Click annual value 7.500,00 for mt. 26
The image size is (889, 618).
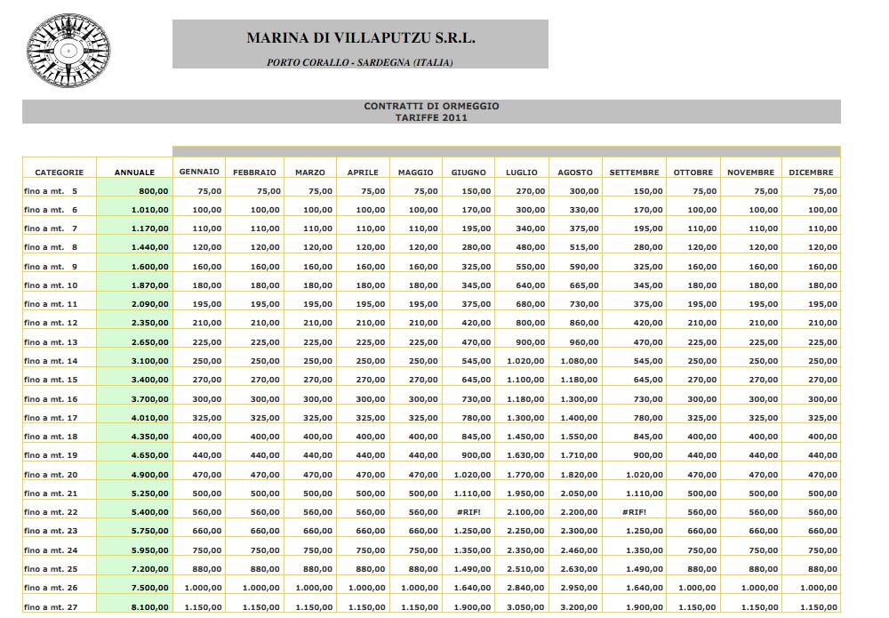click(x=149, y=588)
